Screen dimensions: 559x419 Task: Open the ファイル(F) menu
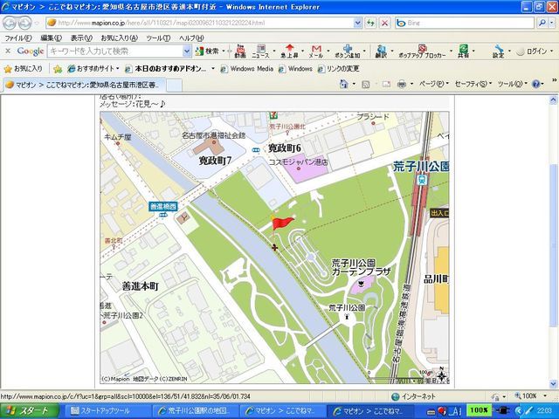point(18,38)
